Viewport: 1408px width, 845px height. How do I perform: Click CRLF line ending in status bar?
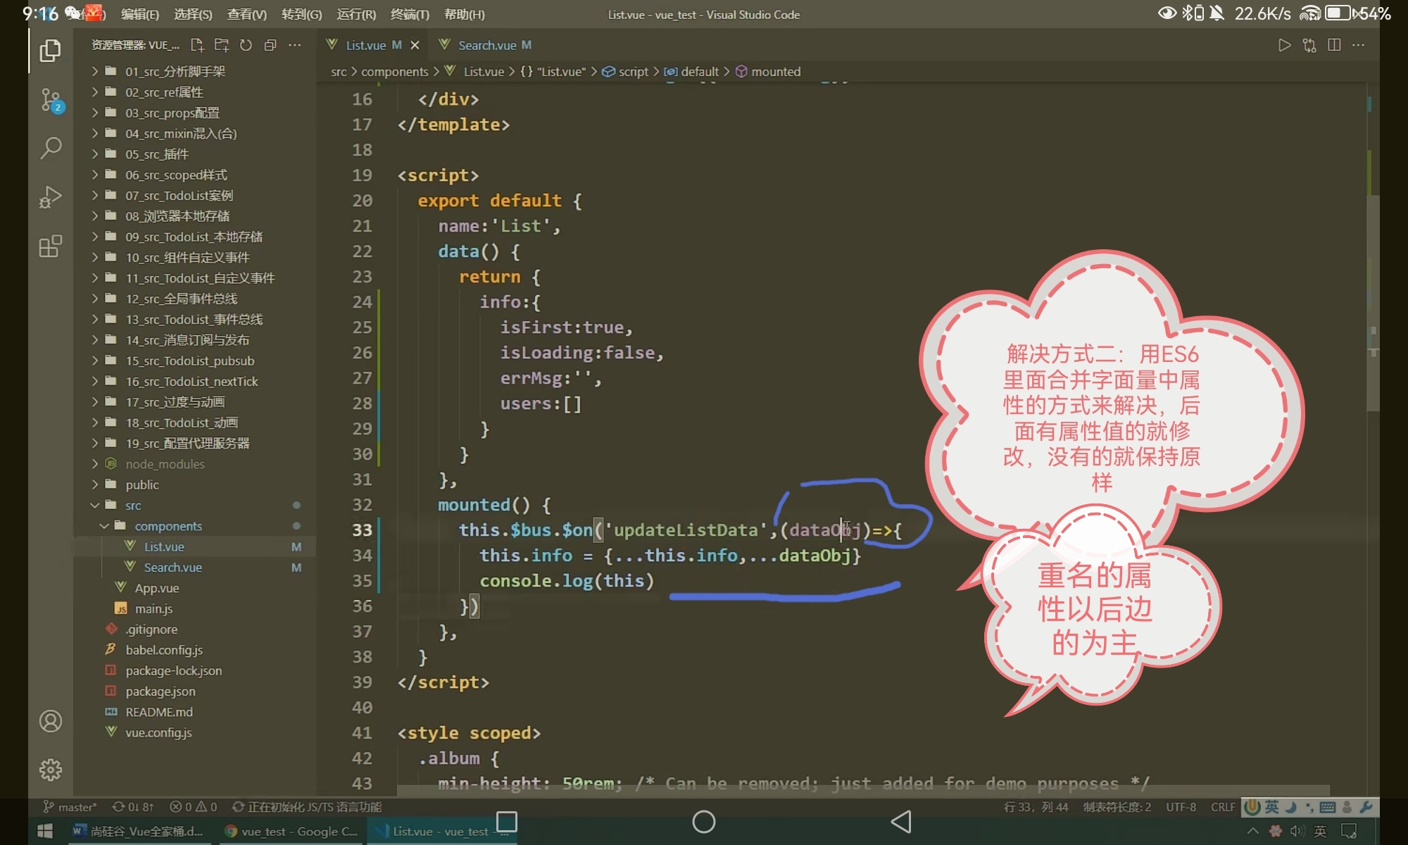(x=1223, y=807)
